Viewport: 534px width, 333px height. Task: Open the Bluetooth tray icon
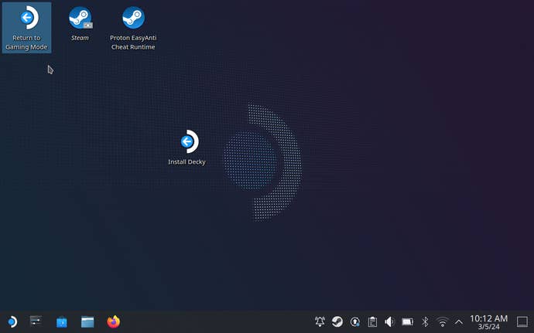point(425,321)
